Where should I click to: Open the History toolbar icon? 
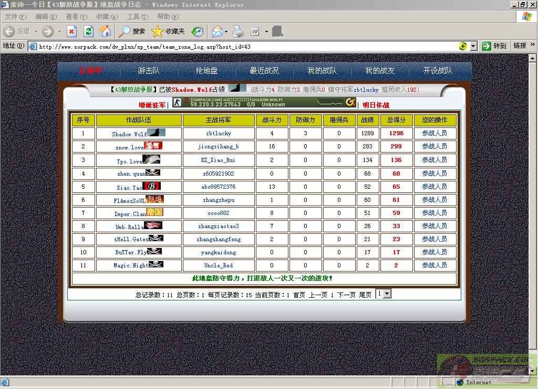(197, 31)
